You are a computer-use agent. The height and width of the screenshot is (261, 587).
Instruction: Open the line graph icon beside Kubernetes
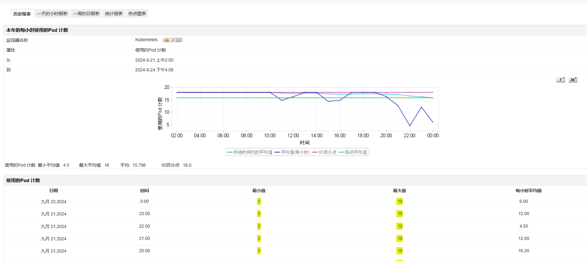click(x=173, y=40)
